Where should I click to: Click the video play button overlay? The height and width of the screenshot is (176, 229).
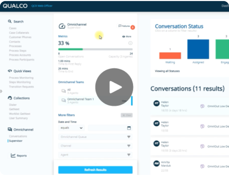tap(114, 87)
